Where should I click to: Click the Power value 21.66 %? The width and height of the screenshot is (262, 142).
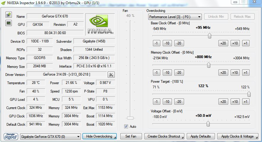pos(71,83)
